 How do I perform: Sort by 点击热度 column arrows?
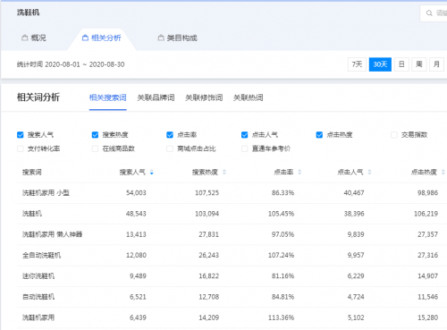pyautogui.click(x=443, y=172)
